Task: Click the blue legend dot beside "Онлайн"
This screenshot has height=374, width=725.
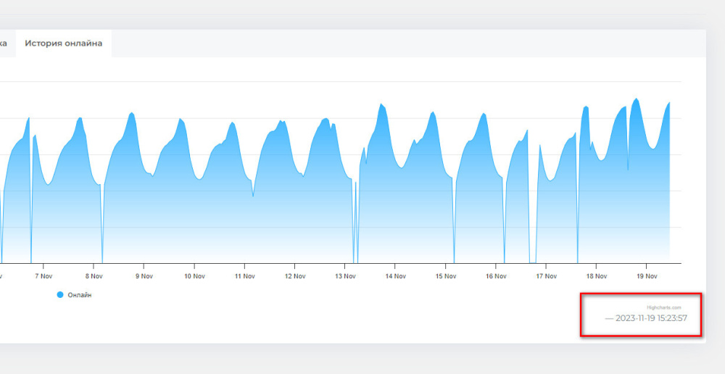Action: pos(60,295)
